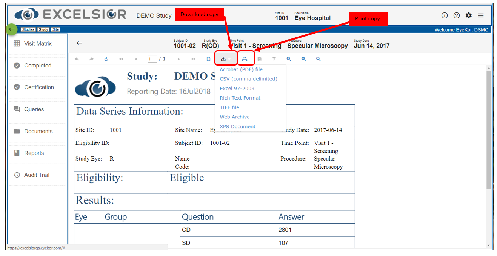Toggle print preview page icon

click(208, 59)
